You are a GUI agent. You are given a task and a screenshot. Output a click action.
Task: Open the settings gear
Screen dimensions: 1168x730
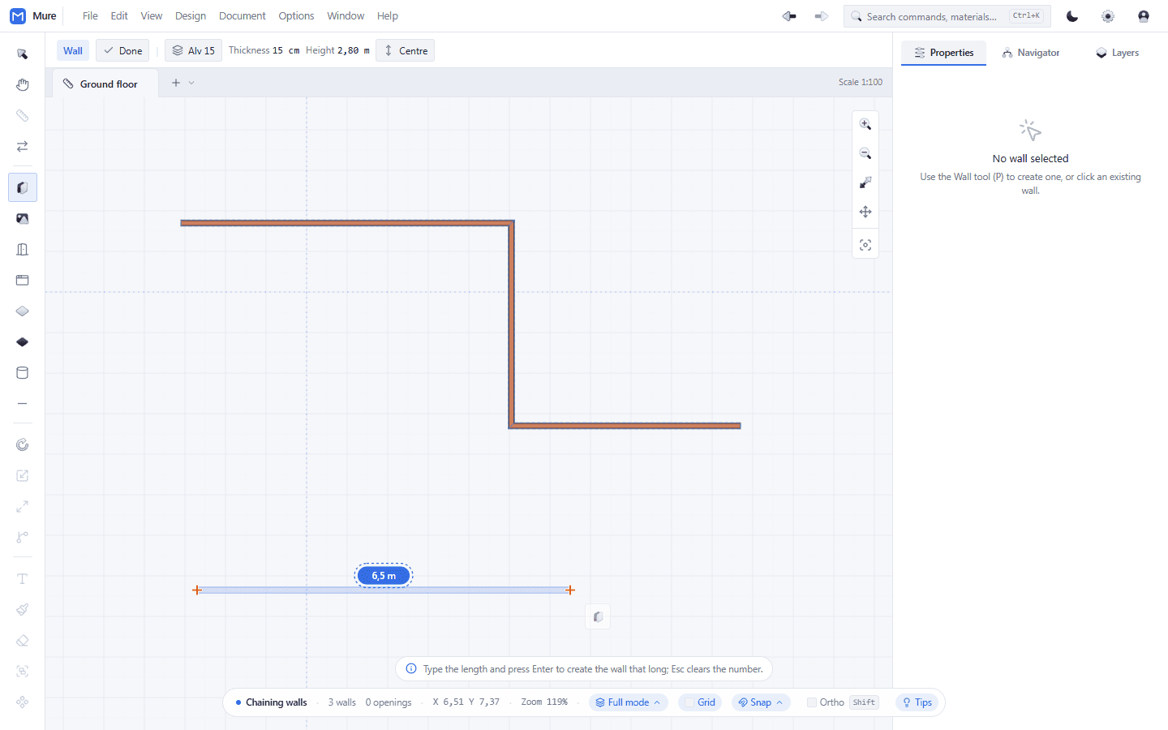click(1108, 16)
